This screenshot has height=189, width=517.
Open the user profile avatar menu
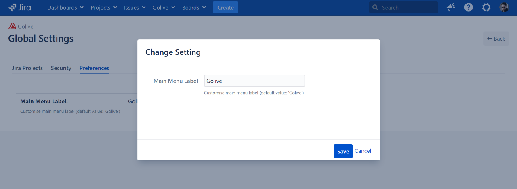[x=504, y=7]
